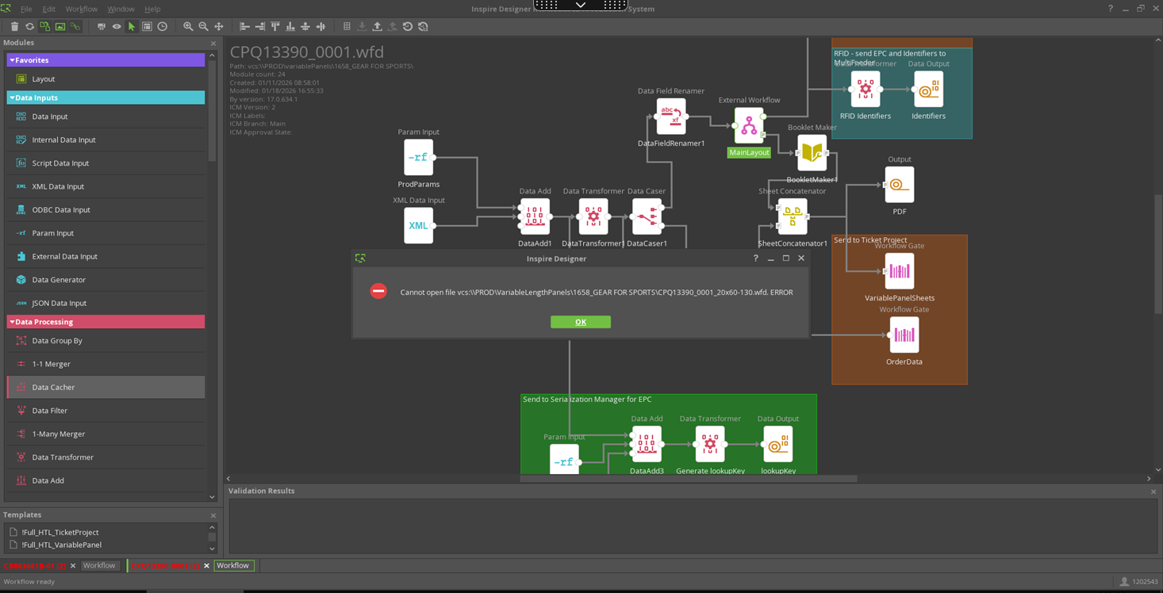1163x593 pixels.
Task: Open the Workflow menu
Action: click(81, 9)
